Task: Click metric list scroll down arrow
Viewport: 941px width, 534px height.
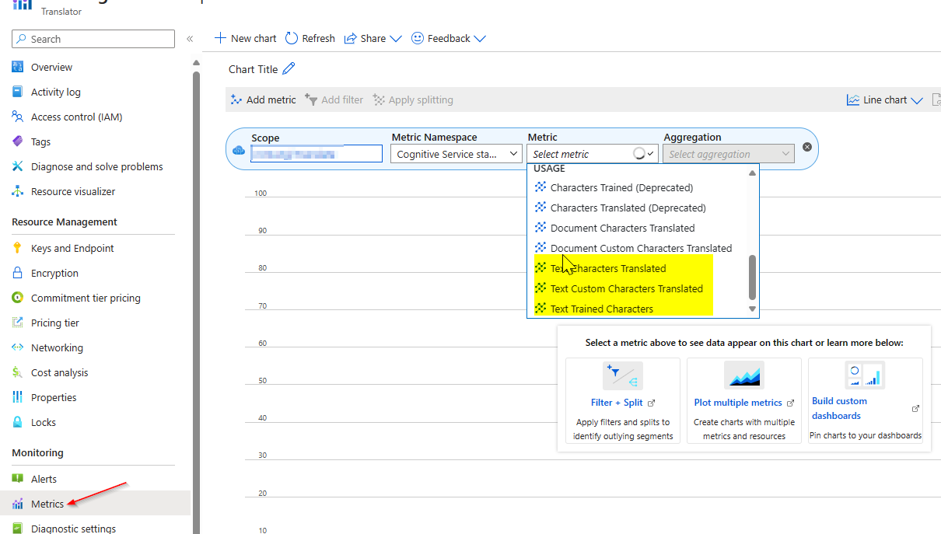Action: tap(752, 309)
